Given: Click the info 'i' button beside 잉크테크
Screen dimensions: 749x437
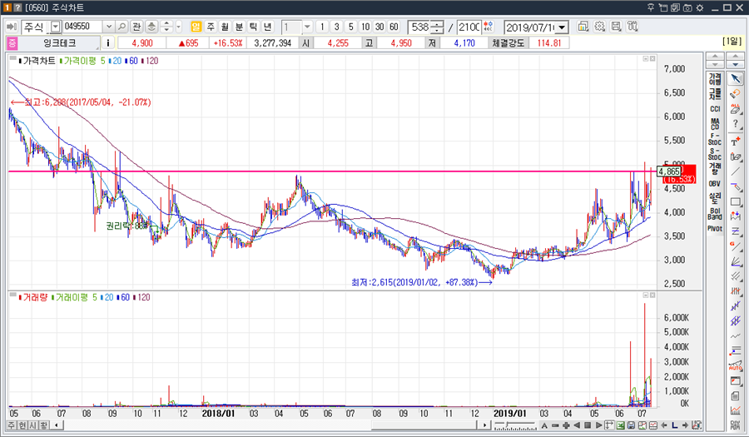Looking at the screenshot, I should point(108,43).
